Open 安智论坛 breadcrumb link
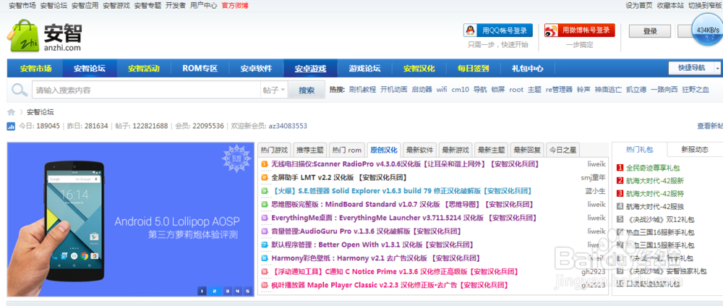 point(40,112)
